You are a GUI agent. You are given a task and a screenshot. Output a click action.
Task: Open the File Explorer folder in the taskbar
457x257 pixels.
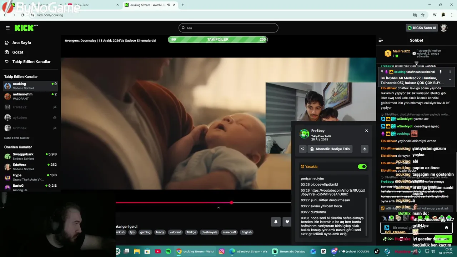tap(137, 251)
